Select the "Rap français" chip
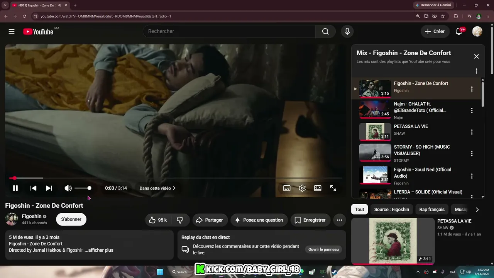The height and width of the screenshot is (278, 494). tap(432, 209)
